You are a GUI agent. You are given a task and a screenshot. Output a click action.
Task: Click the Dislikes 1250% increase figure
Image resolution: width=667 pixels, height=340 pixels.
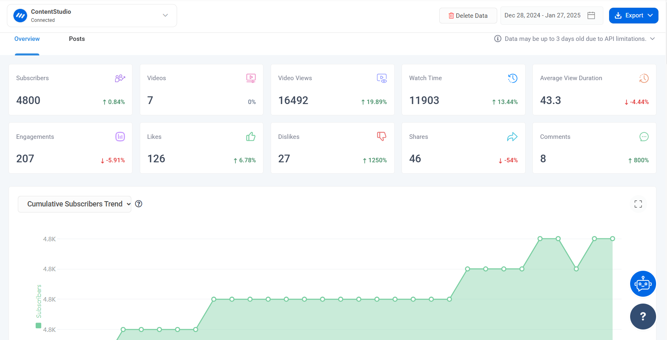tap(375, 160)
